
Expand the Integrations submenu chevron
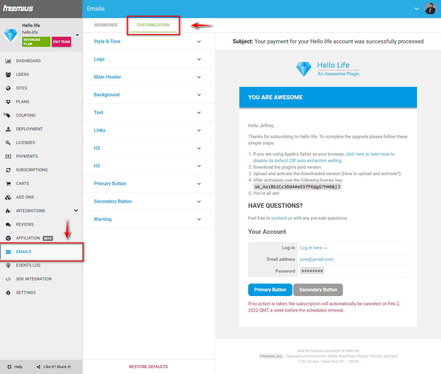click(76, 210)
